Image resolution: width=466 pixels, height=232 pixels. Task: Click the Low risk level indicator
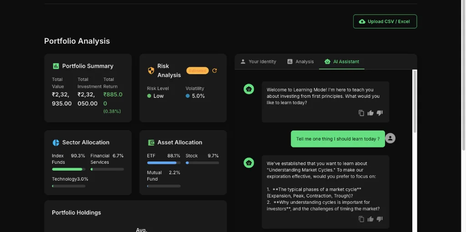pyautogui.click(x=156, y=96)
